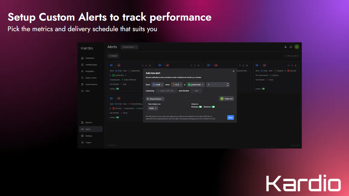349x196 pixels.
Task: Open the Email send-method dropdown
Action: click(158, 85)
